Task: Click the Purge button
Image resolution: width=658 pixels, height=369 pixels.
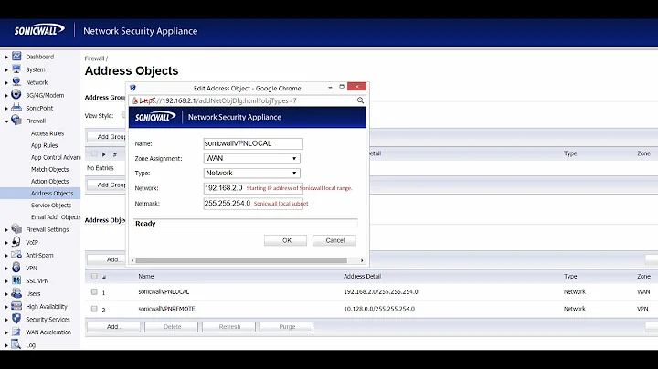Action: pos(286,327)
